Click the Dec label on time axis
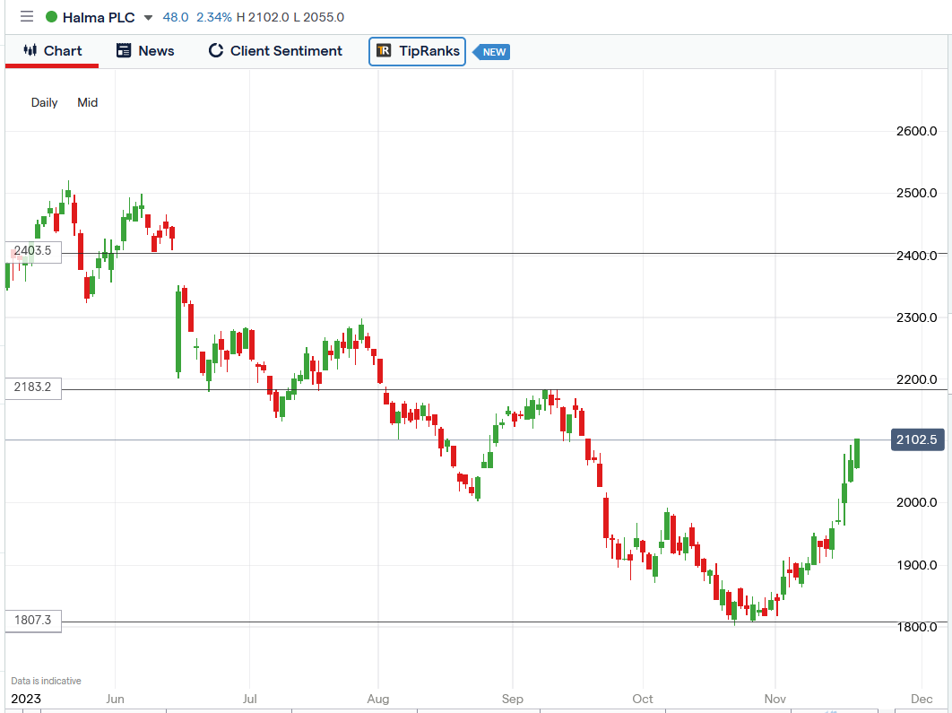952x713 pixels. coord(922,699)
